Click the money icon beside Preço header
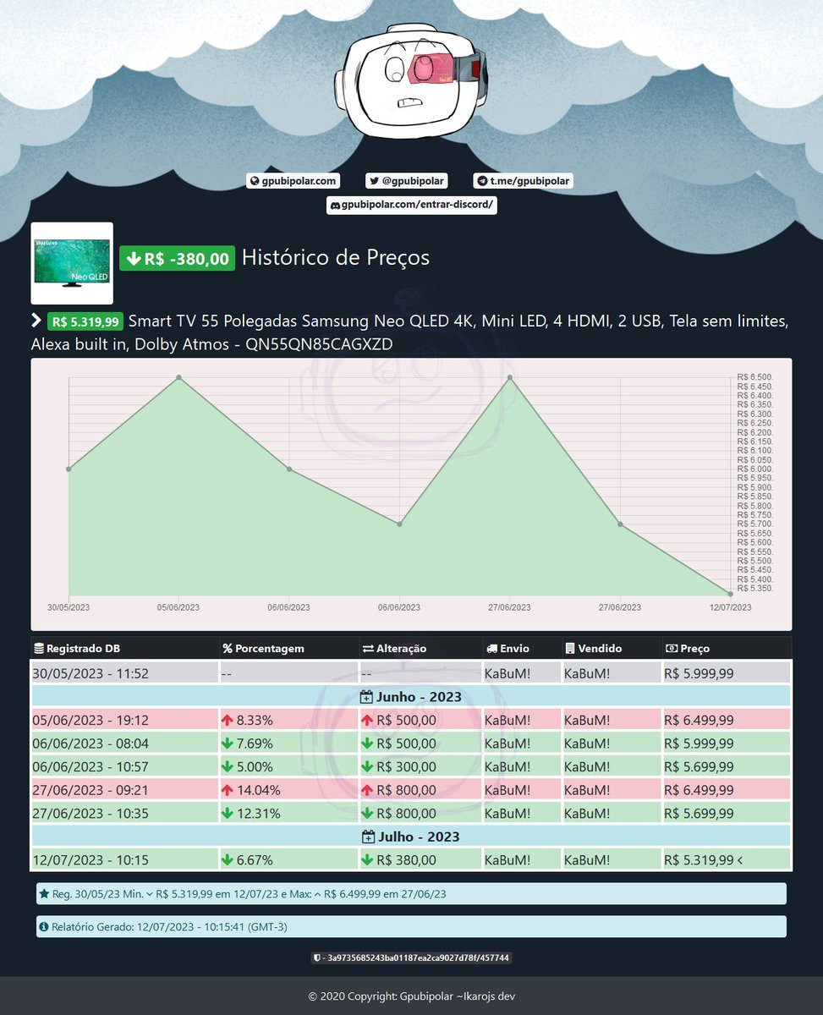The image size is (823, 1015). [x=672, y=649]
